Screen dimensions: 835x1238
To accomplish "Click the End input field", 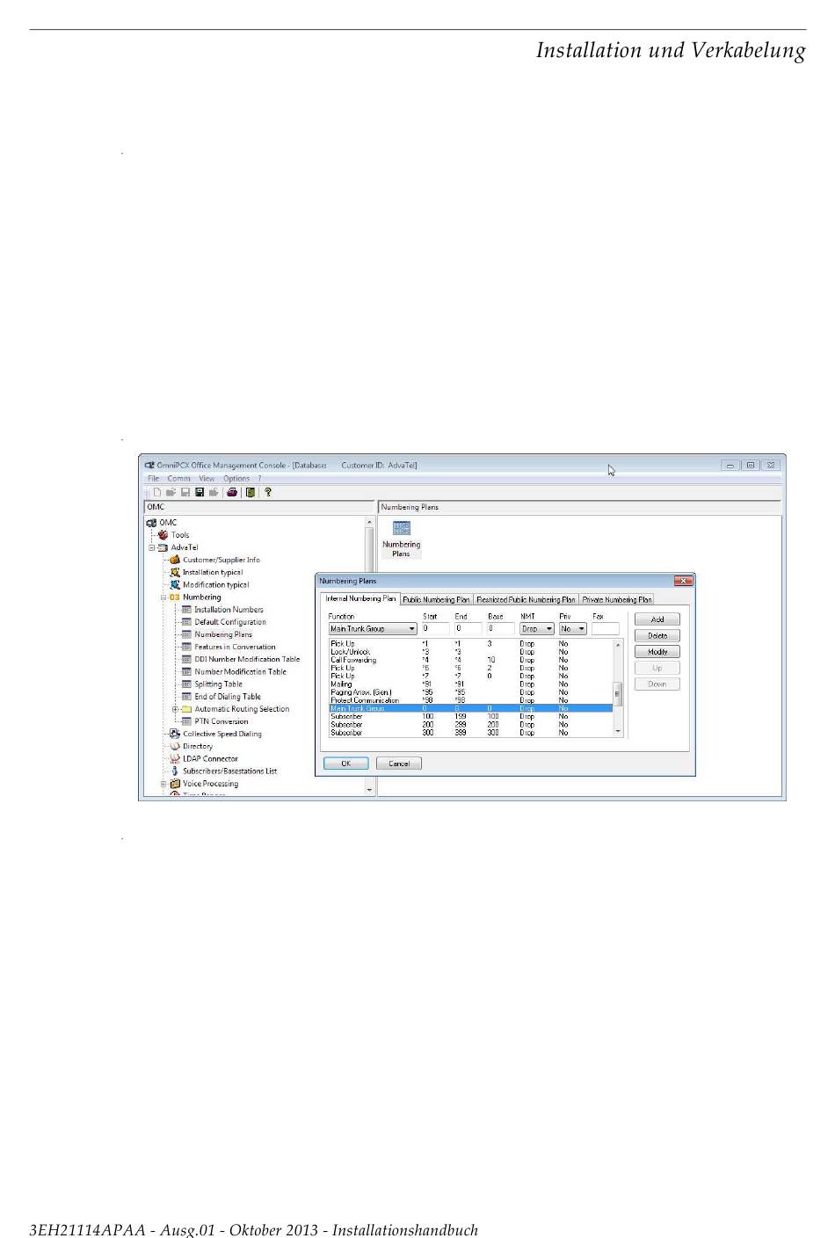I will pyautogui.click(x=468, y=629).
